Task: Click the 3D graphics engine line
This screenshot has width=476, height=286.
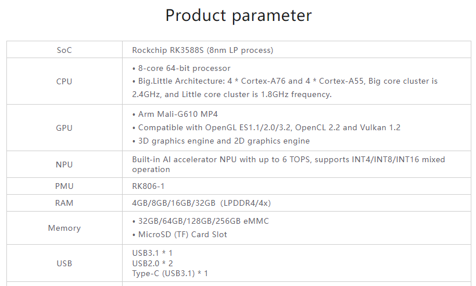Action: pyautogui.click(x=221, y=141)
